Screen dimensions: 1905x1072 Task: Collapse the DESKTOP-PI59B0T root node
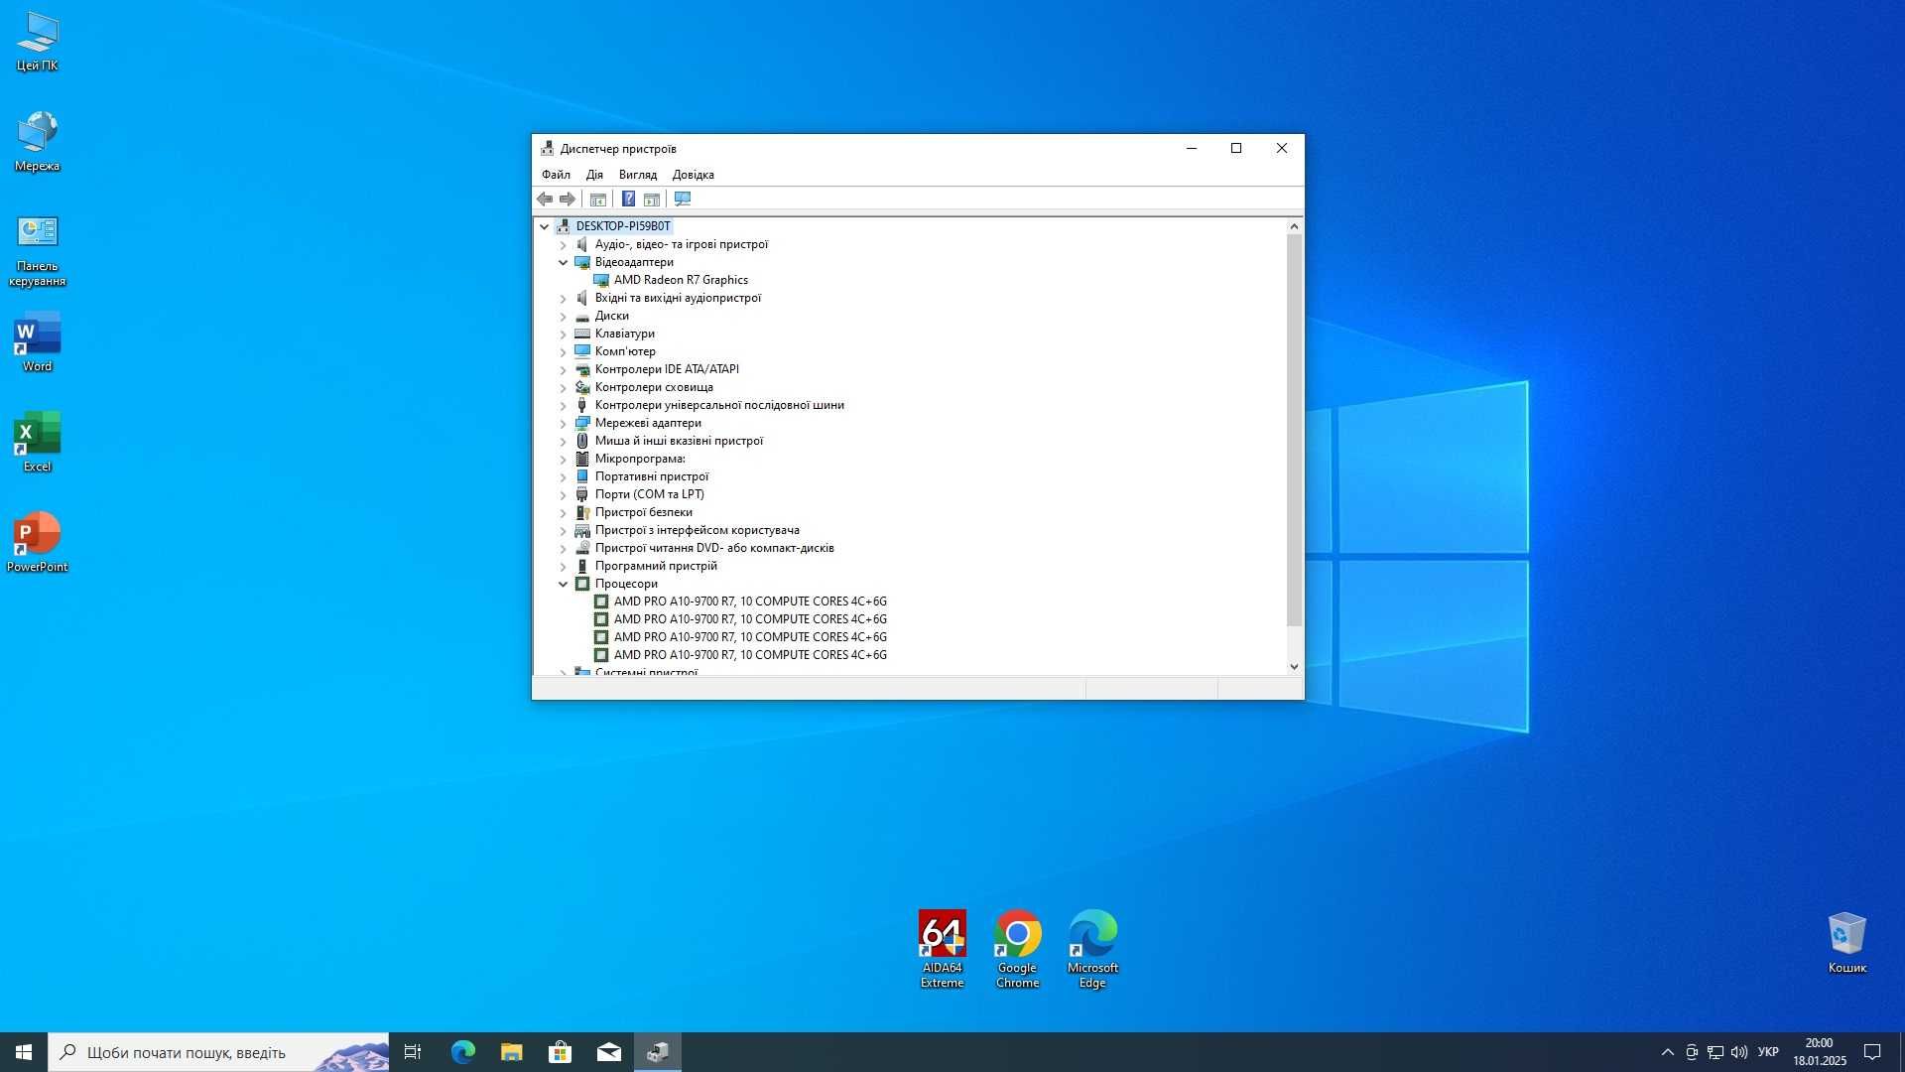[544, 226]
